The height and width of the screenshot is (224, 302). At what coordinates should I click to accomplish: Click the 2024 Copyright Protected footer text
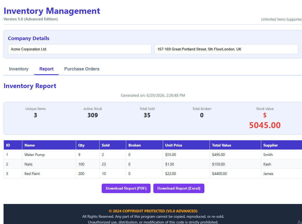[153, 211]
